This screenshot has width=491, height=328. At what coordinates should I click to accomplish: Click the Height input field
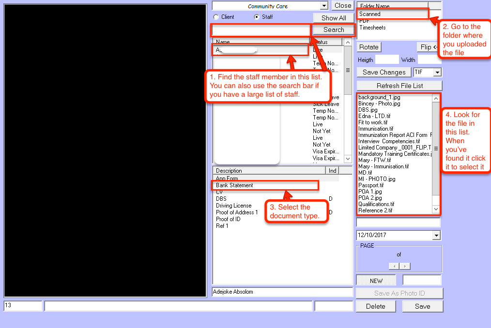coord(387,60)
